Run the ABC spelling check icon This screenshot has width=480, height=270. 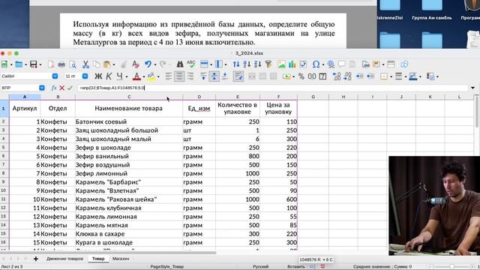(191, 64)
